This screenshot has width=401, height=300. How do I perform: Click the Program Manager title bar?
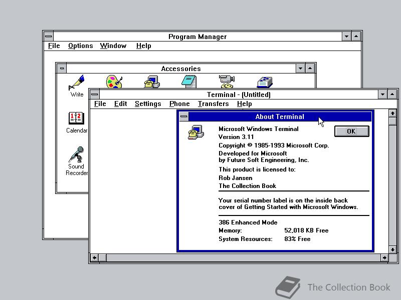[197, 36]
